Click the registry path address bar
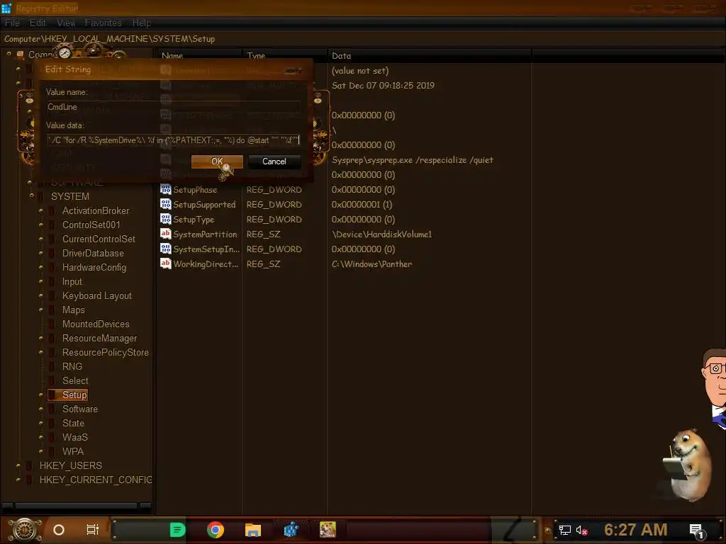The width and height of the screenshot is (726, 544). 363,39
